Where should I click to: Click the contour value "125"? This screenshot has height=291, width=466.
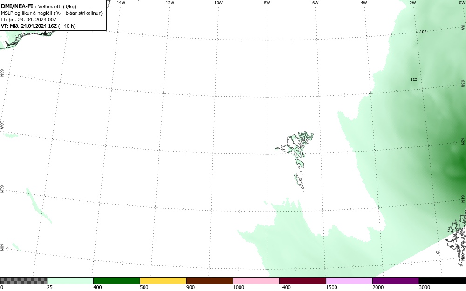pyautogui.click(x=414, y=79)
